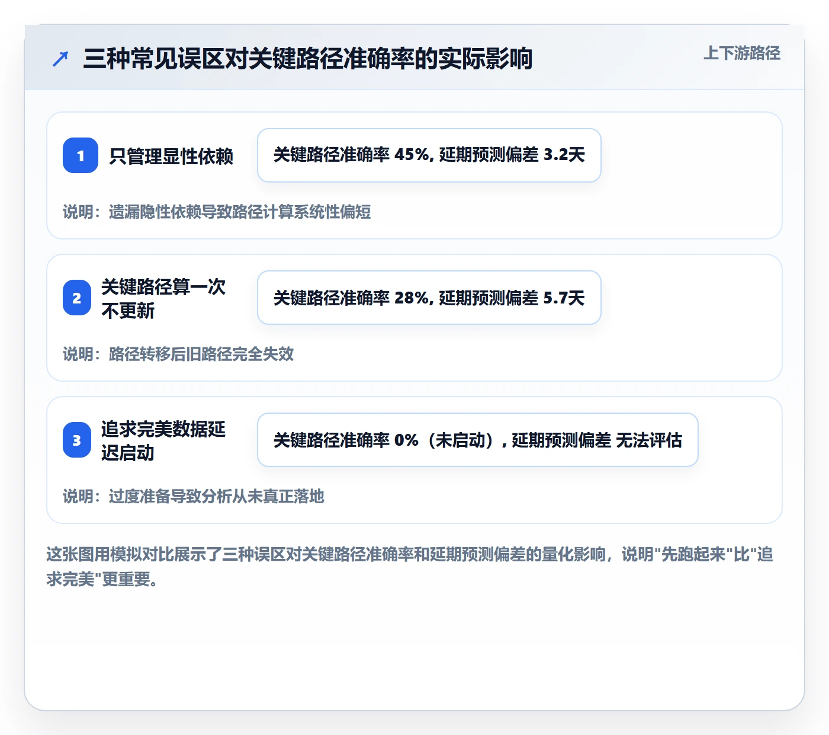Click the box showing 准确率 45%, 偏差 3.2天

pyautogui.click(x=429, y=155)
